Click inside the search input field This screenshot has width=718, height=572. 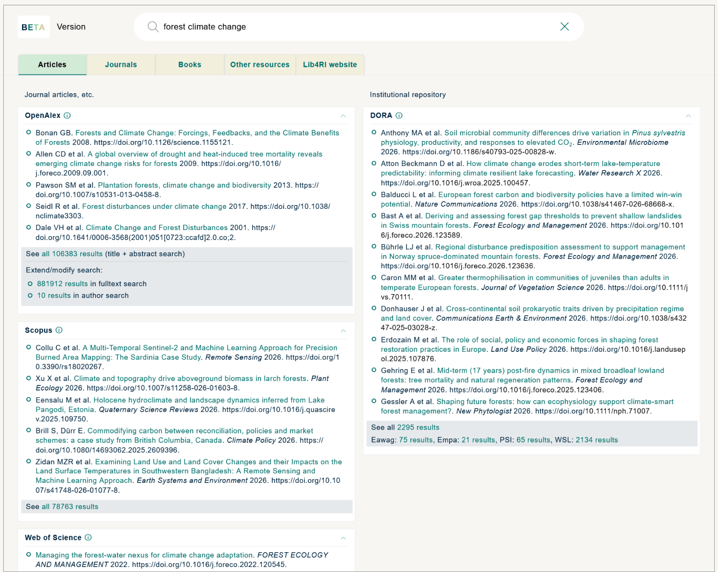pos(291,27)
